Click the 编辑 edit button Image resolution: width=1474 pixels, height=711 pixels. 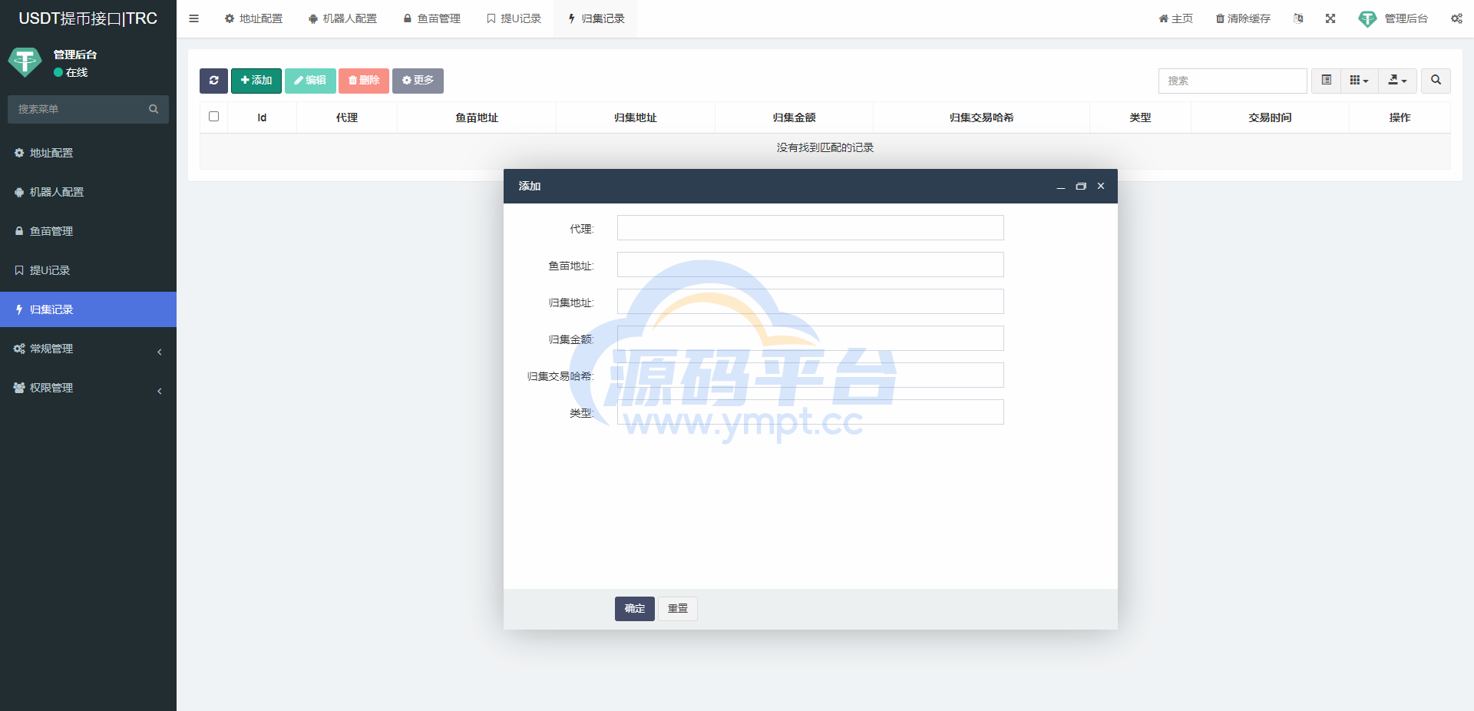coord(310,81)
